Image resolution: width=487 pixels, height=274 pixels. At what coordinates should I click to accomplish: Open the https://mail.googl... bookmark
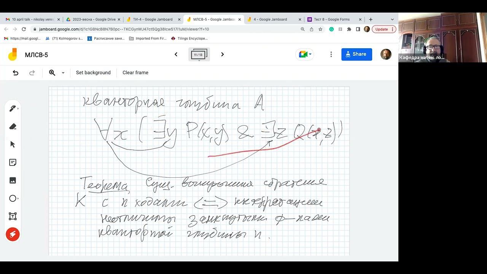coord(22,38)
